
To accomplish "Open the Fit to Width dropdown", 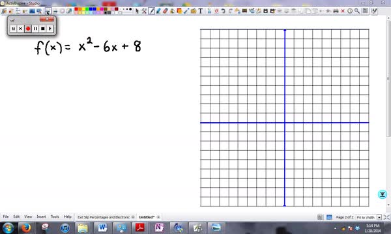I will pos(379,217).
